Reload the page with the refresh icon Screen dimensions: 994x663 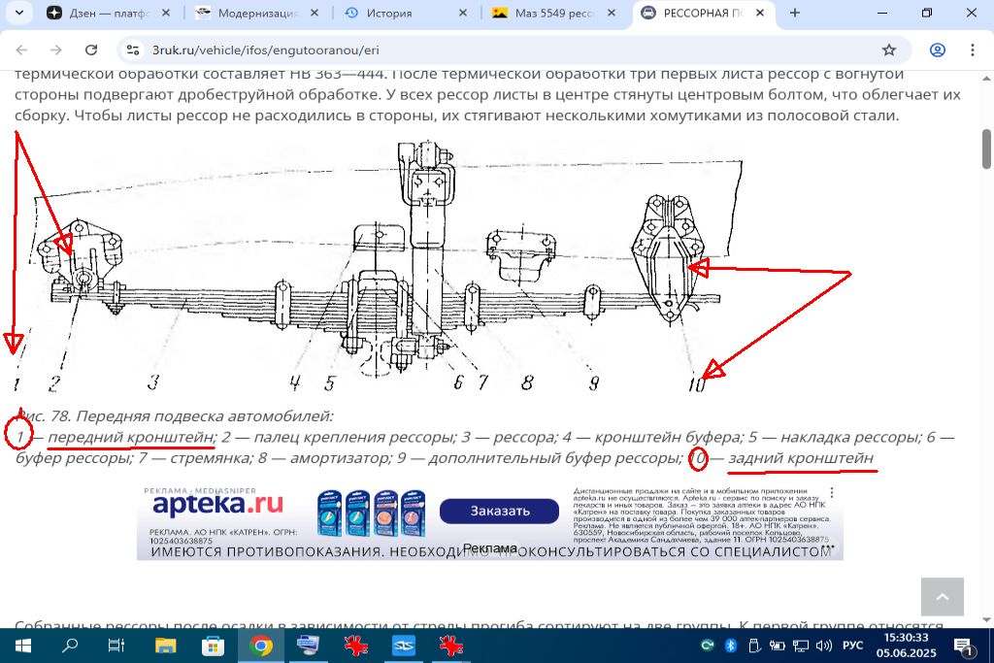click(91, 50)
